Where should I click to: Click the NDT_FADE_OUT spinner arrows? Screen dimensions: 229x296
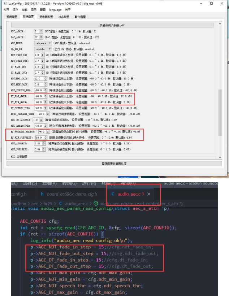tap(43, 61)
